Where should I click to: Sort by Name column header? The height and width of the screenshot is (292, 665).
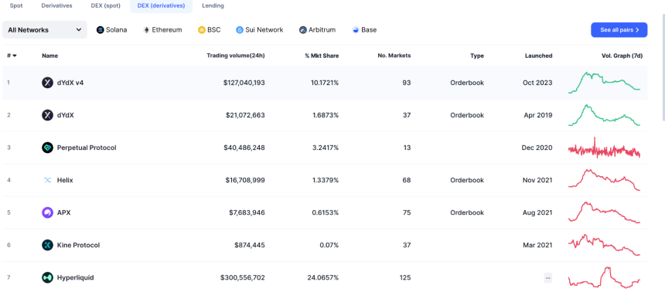[x=50, y=56]
